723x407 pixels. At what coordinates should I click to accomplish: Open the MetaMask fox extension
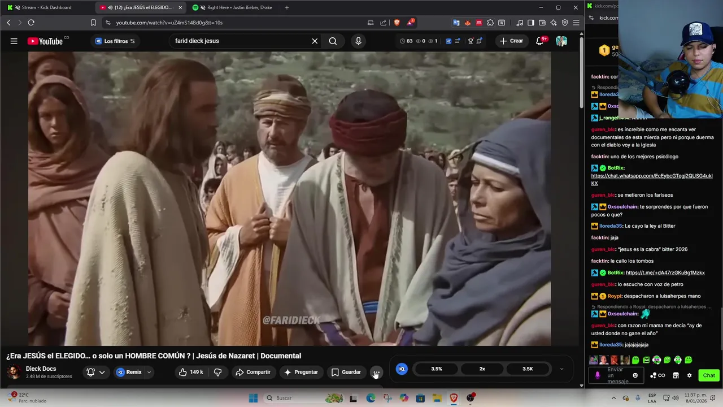(468, 23)
